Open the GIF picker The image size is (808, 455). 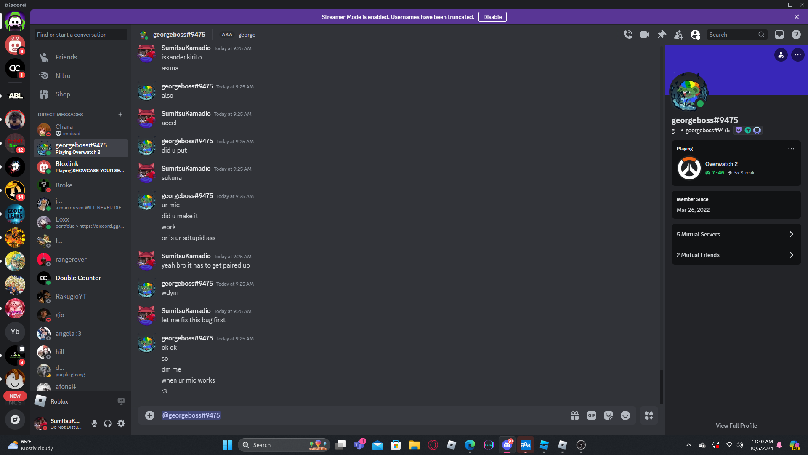click(592, 415)
